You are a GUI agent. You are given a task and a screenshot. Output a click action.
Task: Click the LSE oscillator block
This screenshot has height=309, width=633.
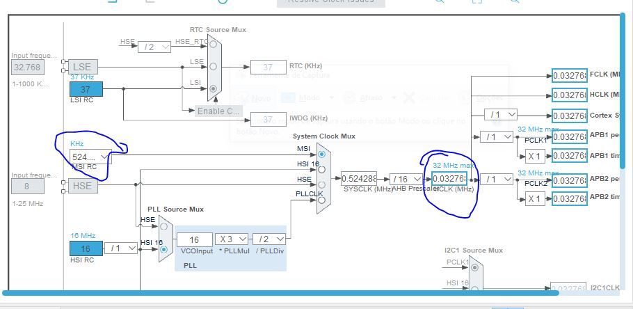[x=83, y=67]
